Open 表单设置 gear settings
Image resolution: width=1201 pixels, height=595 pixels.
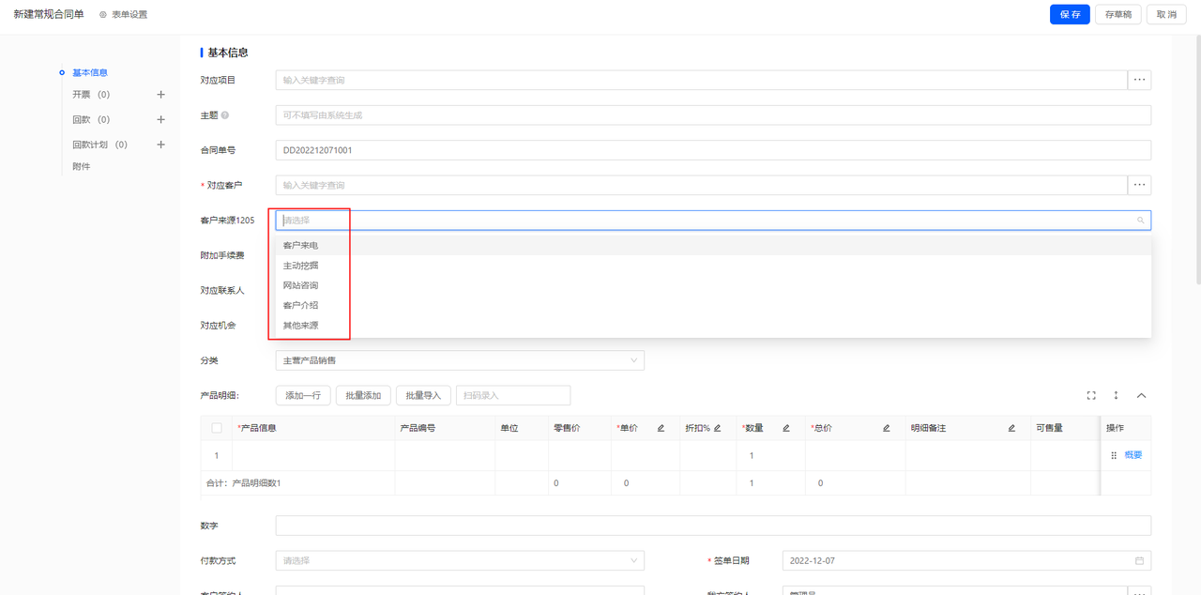(x=123, y=15)
